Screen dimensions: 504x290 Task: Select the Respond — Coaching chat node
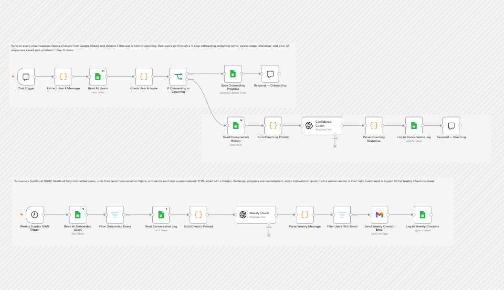tap(451, 126)
